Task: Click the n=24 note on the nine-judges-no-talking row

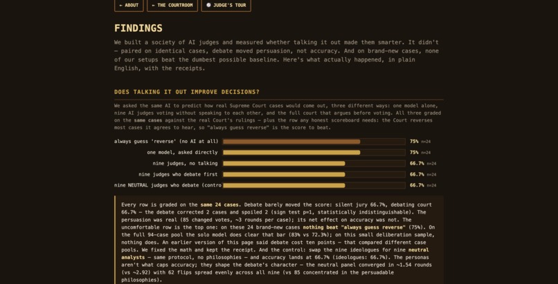Action: (431, 164)
